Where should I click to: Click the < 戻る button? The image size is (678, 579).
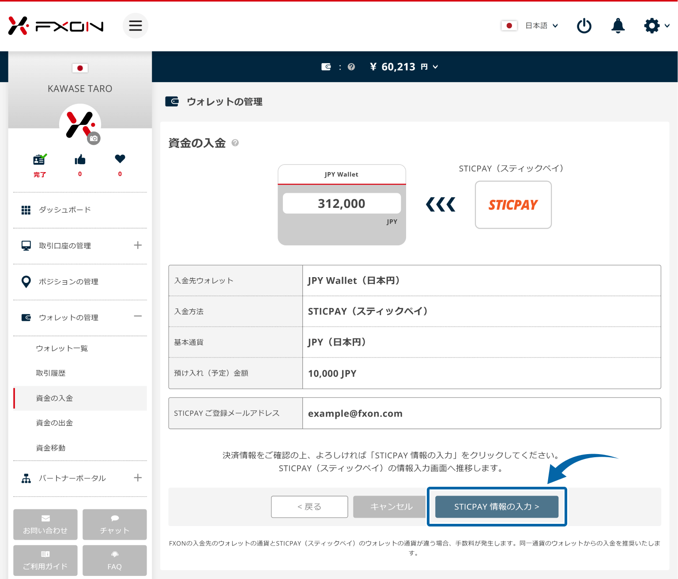point(309,507)
